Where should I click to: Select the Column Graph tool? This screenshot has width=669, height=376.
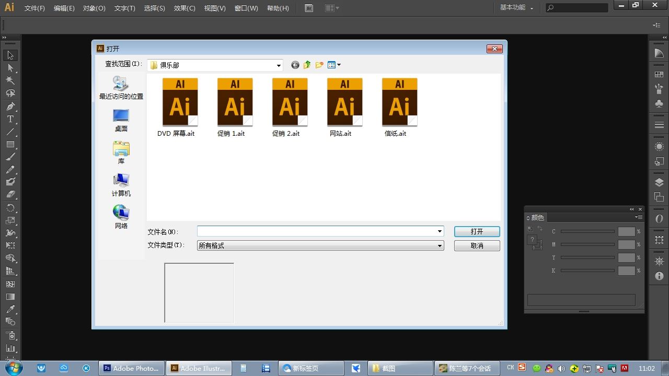point(10,348)
